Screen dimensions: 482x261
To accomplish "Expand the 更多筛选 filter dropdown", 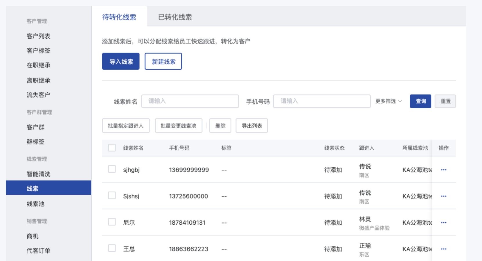I will click(x=389, y=101).
